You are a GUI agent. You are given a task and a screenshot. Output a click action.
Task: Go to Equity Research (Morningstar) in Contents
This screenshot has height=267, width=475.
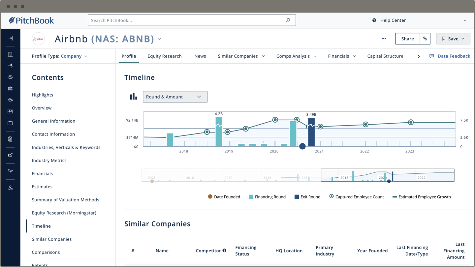(64, 213)
